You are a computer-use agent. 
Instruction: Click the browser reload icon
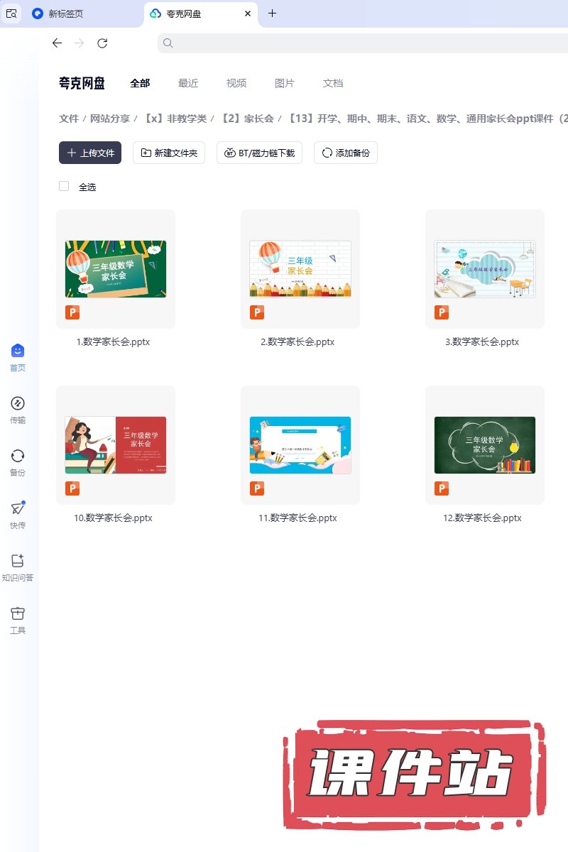(102, 43)
